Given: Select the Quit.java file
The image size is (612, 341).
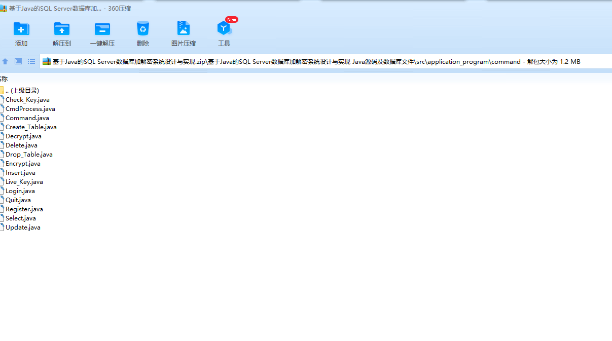Looking at the screenshot, I should pos(18,200).
